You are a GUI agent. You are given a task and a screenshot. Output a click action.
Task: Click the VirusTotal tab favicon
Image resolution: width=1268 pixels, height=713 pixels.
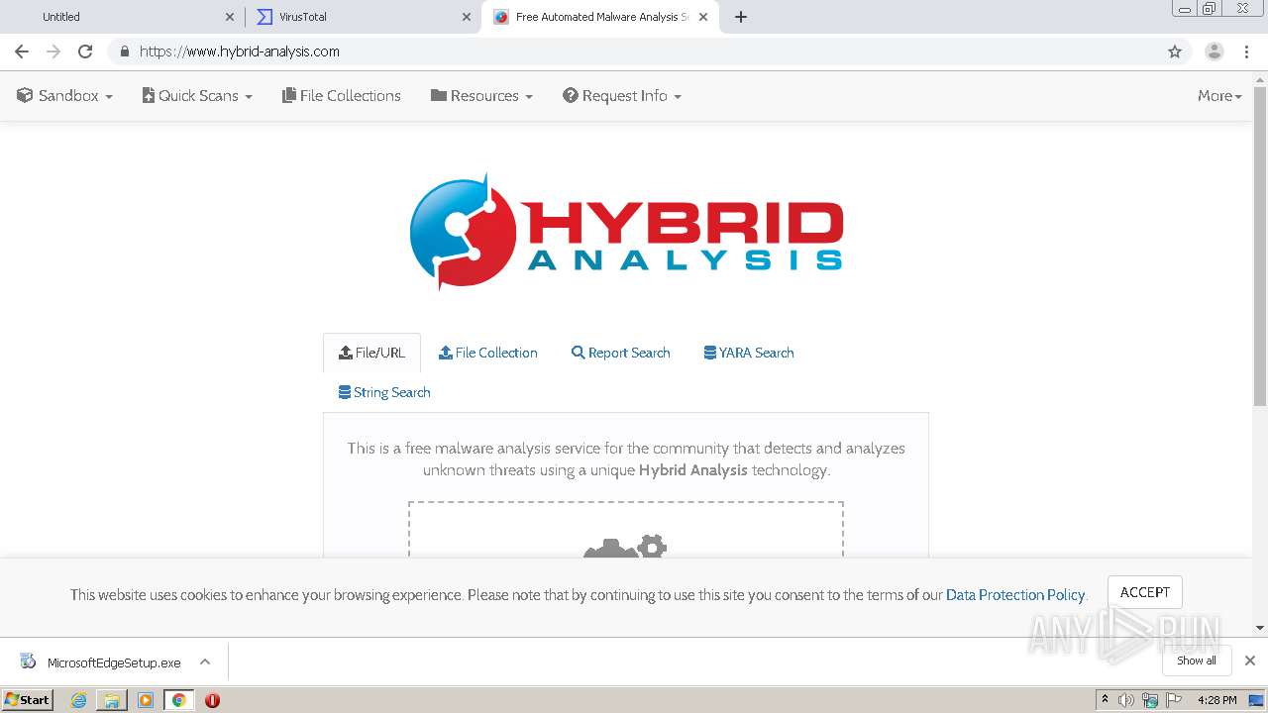(264, 17)
